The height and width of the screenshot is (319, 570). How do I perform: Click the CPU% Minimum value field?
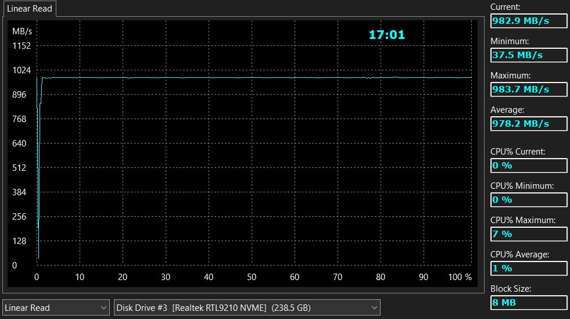click(529, 199)
